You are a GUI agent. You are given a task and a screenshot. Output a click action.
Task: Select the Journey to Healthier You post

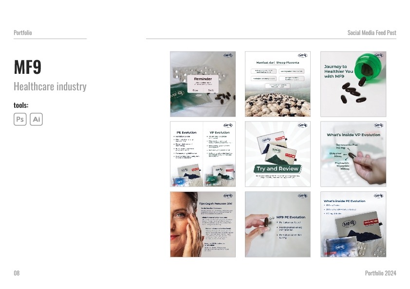353,84
